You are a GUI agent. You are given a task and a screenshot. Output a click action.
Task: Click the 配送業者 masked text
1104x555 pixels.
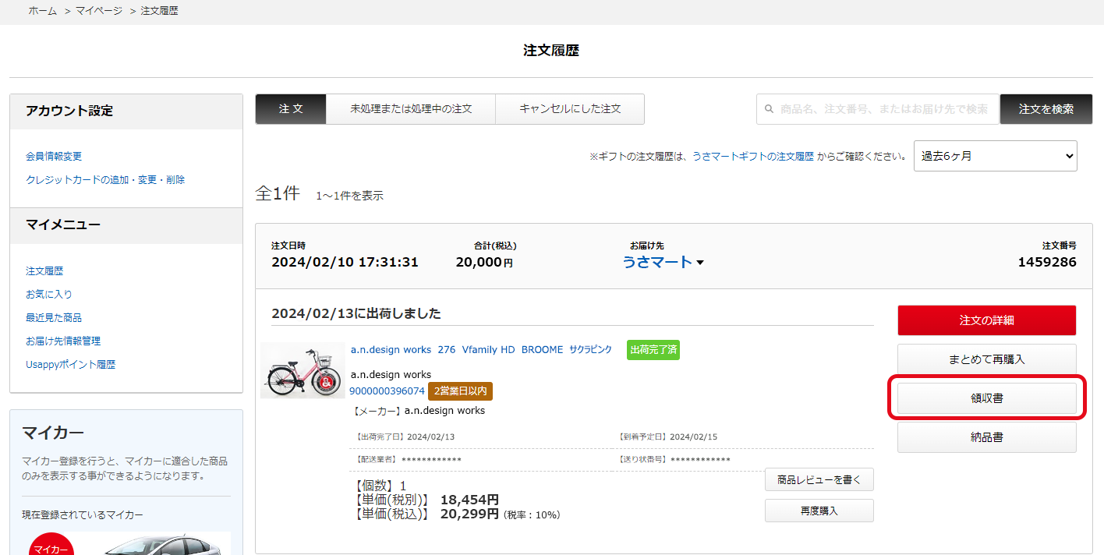point(408,459)
